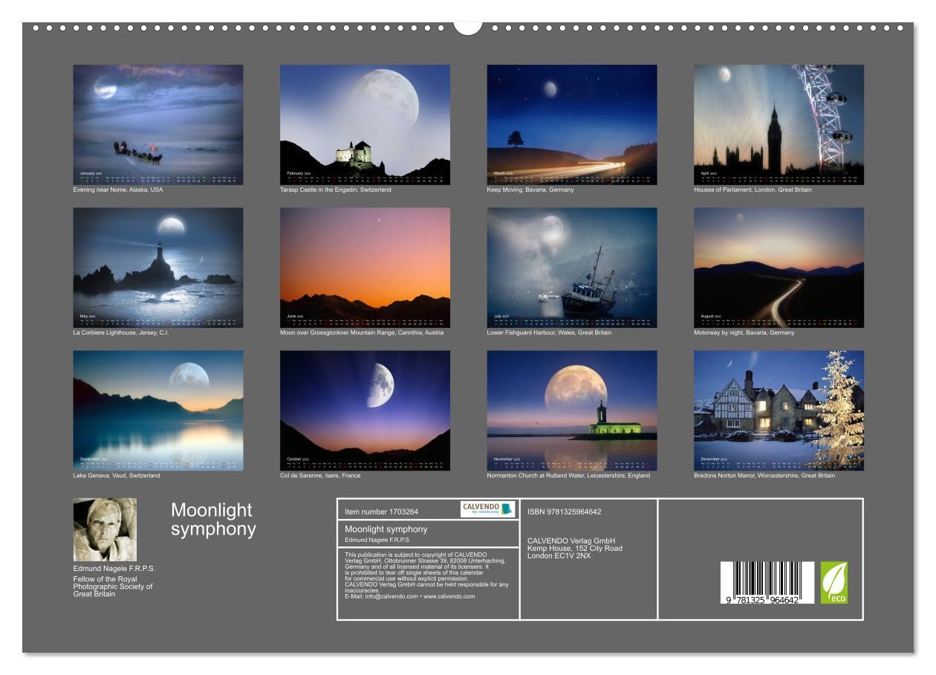Image resolution: width=936 pixels, height=675 pixels.
Task: Open the La Corbiere Lighthouse image
Action: [157, 268]
